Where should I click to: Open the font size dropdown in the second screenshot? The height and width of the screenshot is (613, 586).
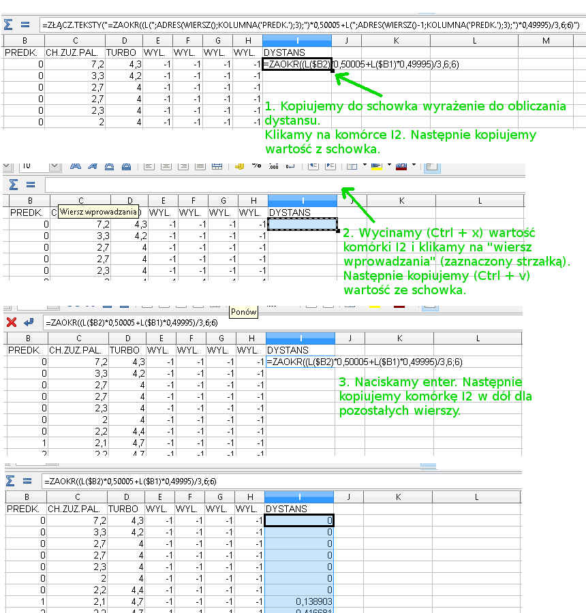55,167
